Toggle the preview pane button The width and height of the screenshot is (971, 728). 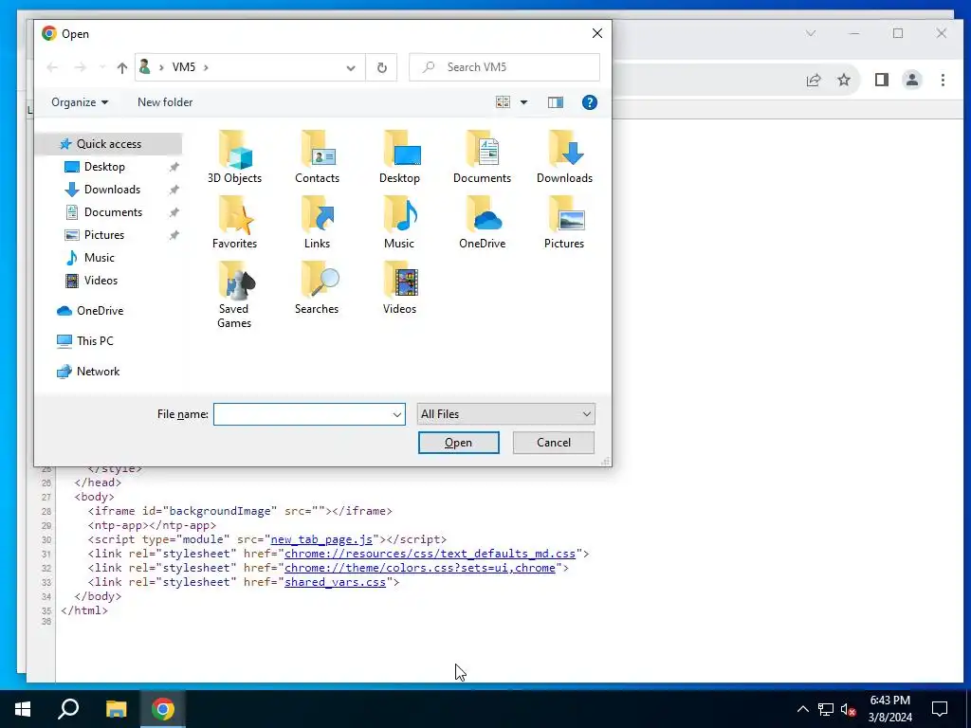(556, 102)
